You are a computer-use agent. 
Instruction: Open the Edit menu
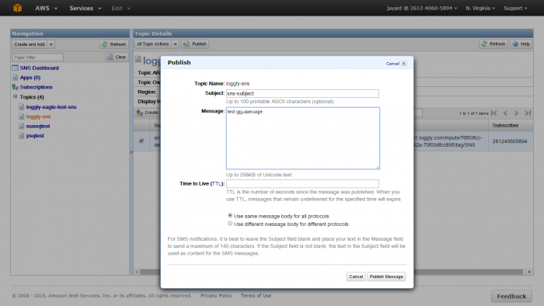tap(120, 8)
